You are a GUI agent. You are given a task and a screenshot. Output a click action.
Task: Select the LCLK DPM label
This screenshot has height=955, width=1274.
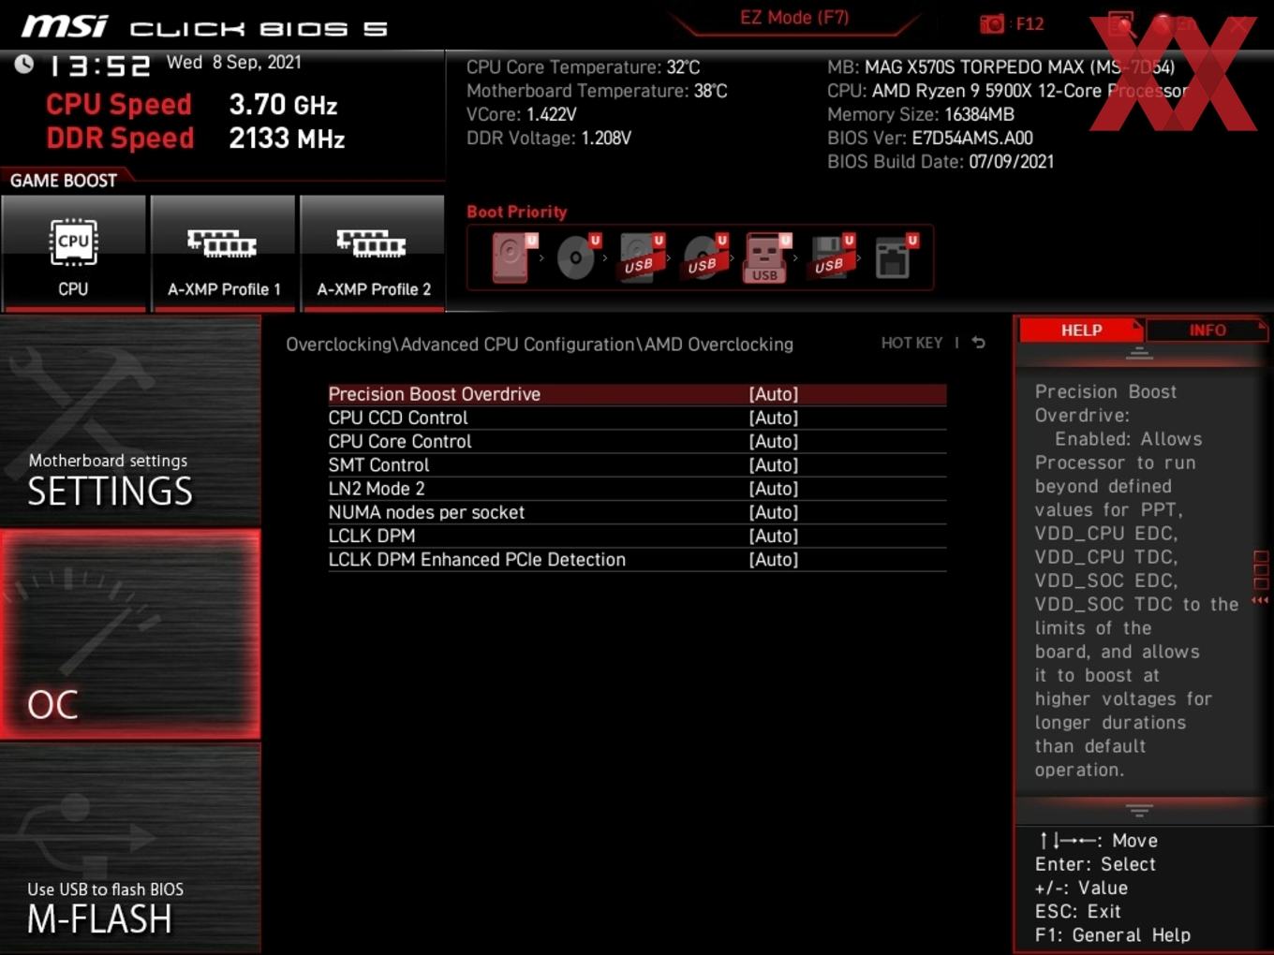pos(372,536)
